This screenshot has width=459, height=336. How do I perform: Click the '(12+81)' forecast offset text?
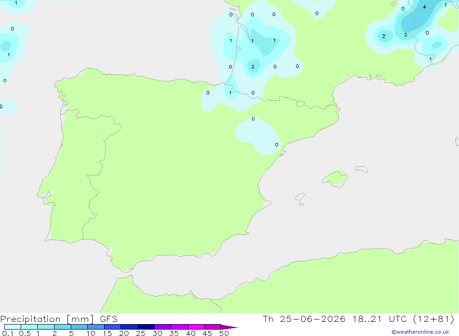click(x=434, y=319)
